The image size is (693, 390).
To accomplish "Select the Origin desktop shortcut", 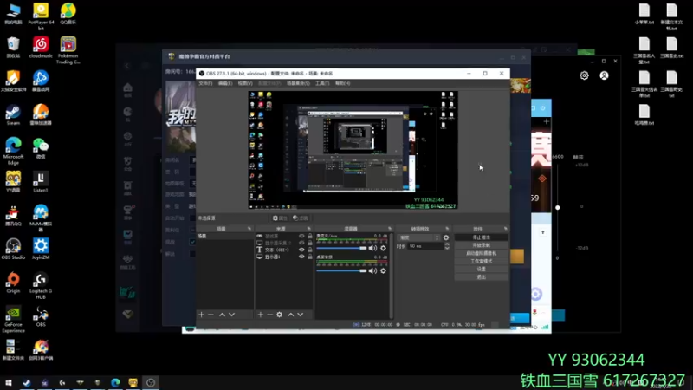I will tap(13, 283).
